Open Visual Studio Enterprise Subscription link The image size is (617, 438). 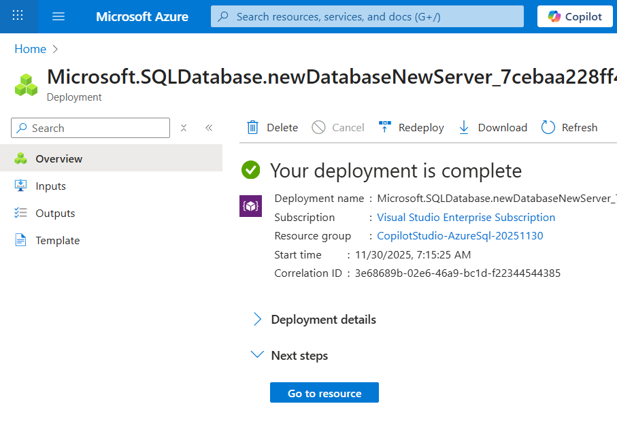tap(466, 218)
